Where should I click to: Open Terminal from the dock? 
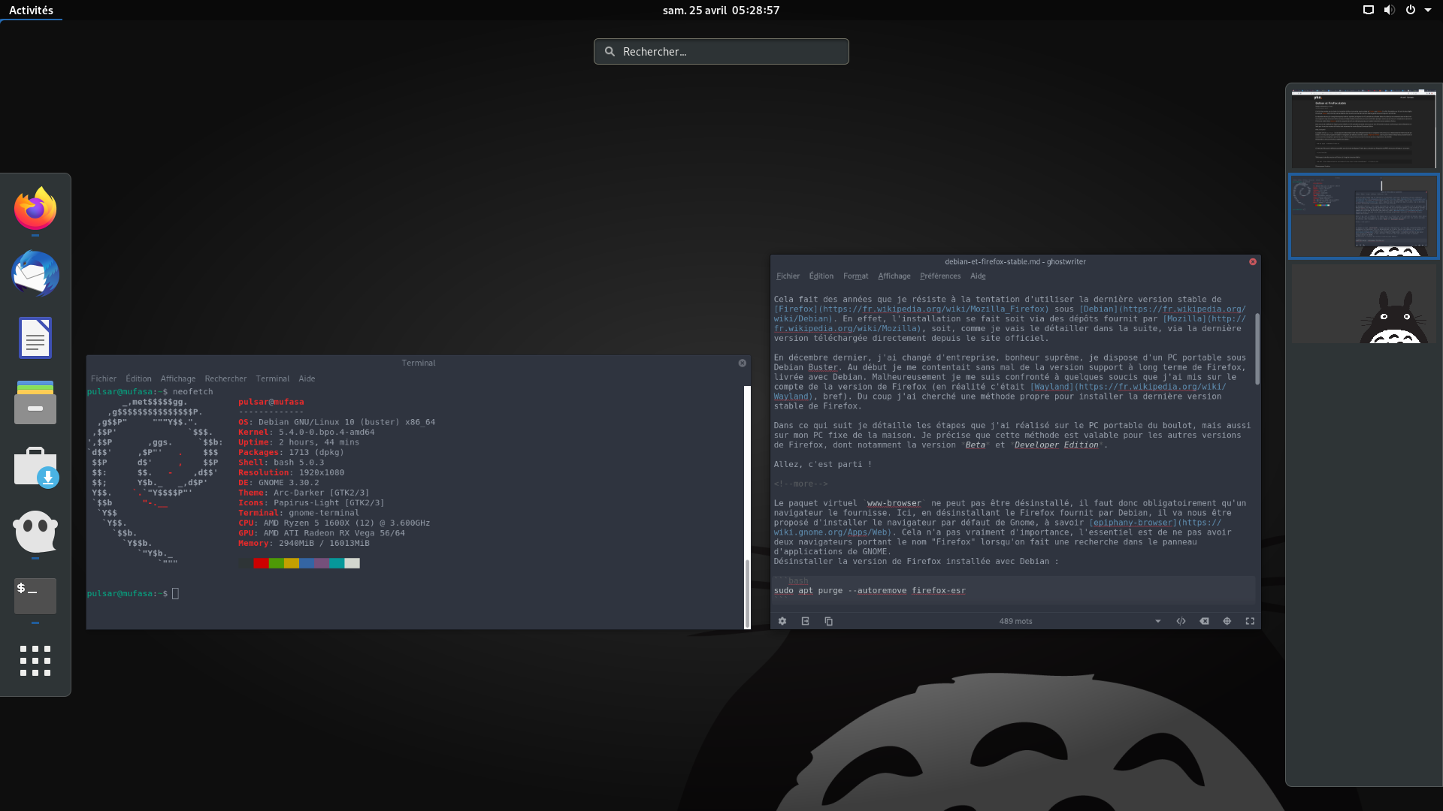tap(35, 596)
